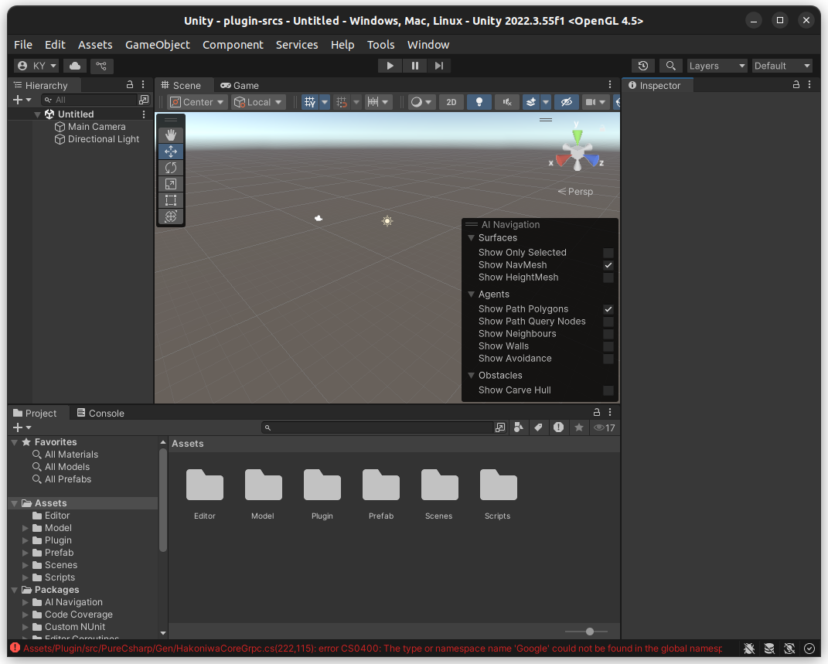Open the KY account dropdown
Image resolution: width=828 pixels, height=664 pixels.
(36, 66)
